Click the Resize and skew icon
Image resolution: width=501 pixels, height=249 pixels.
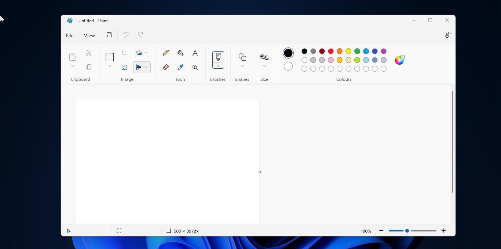tap(124, 67)
